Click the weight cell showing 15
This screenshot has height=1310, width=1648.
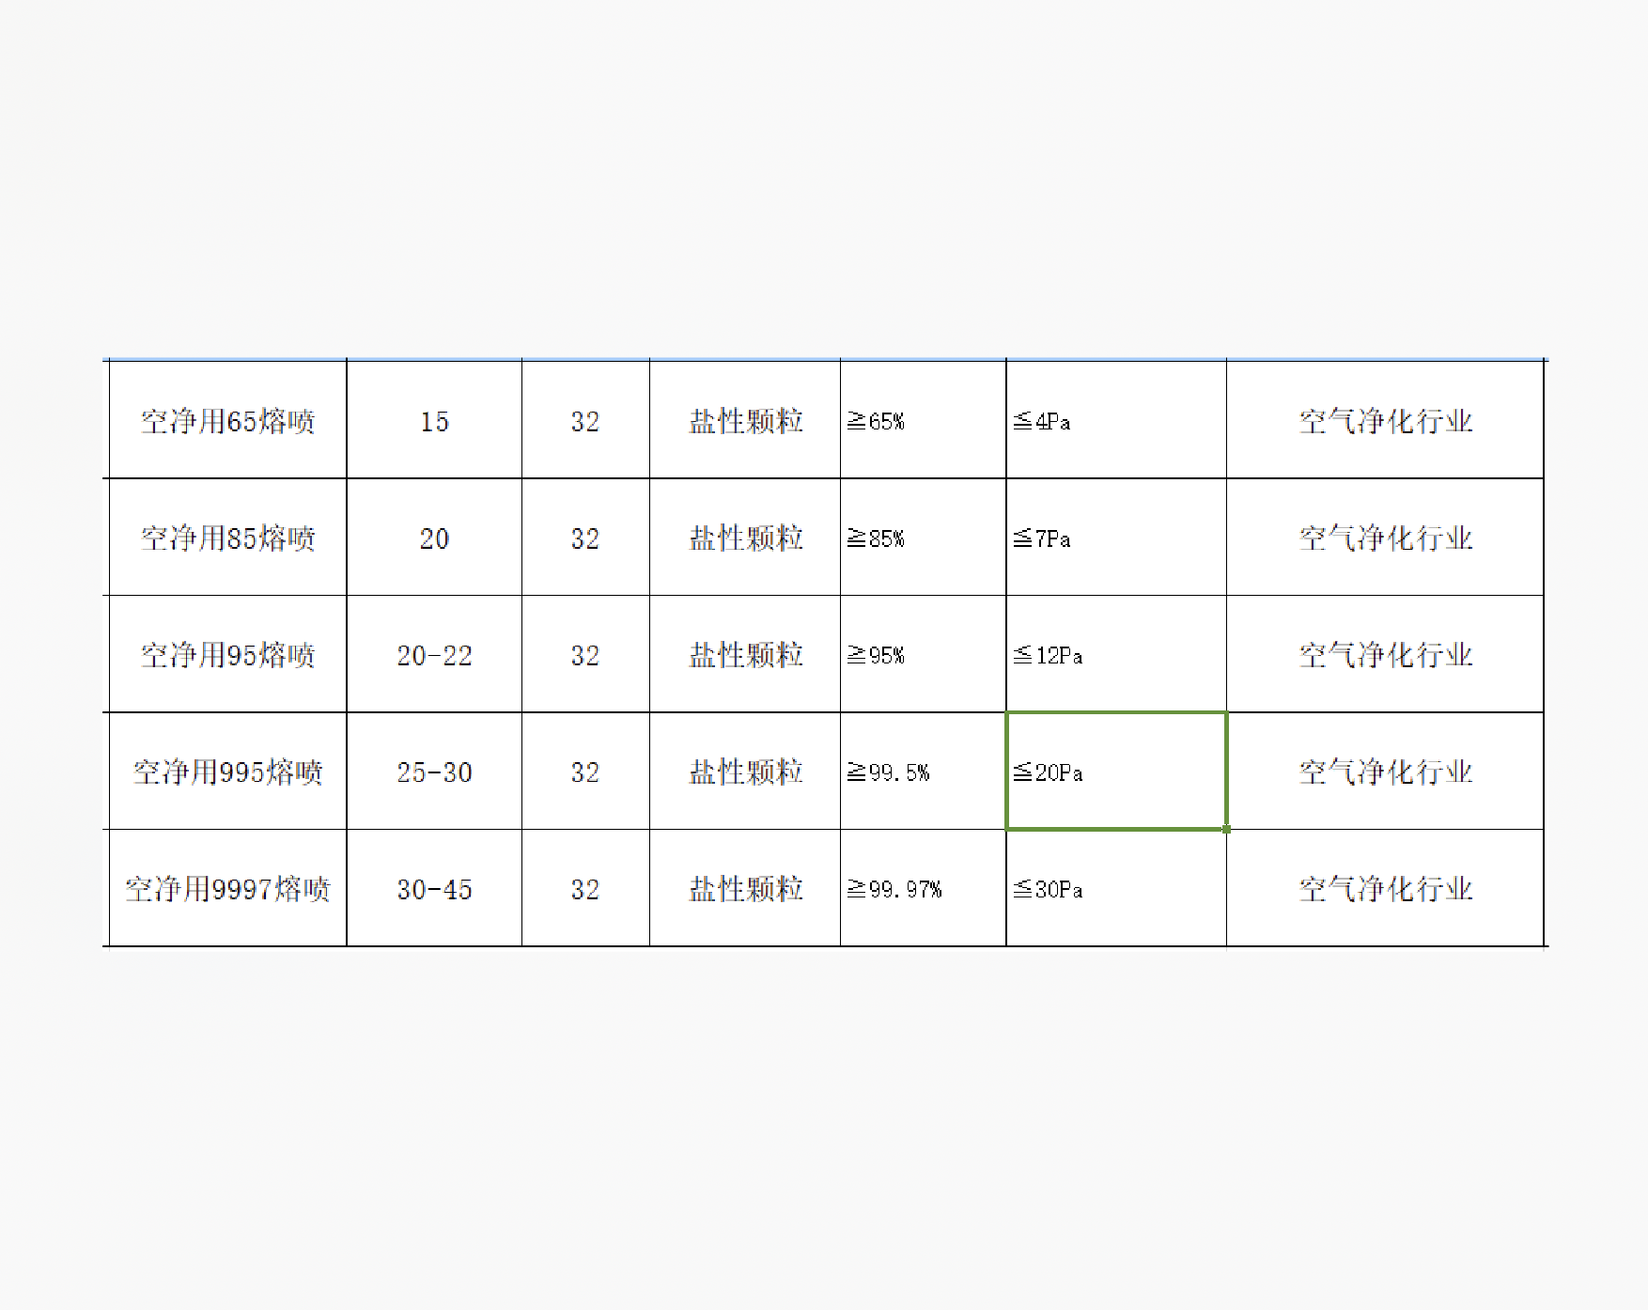tap(434, 420)
